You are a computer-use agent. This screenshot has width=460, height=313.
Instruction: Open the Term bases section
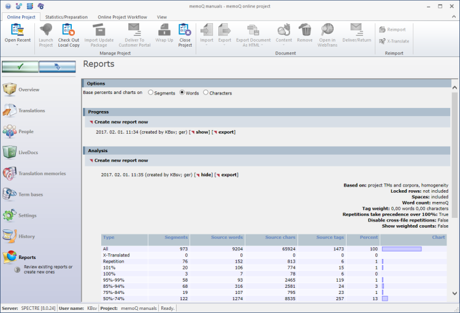tap(30, 195)
